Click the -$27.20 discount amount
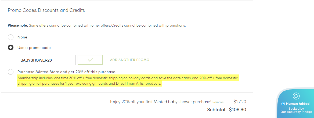This screenshot has height=118, width=314. pyautogui.click(x=239, y=102)
